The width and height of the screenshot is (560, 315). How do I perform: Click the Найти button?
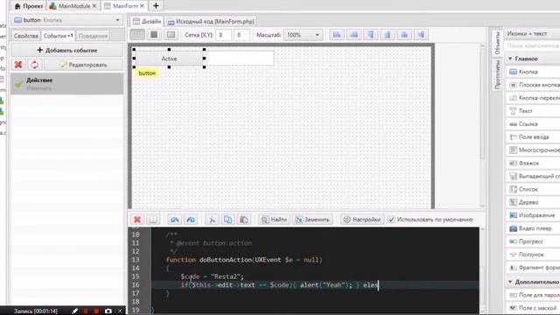coord(274,220)
